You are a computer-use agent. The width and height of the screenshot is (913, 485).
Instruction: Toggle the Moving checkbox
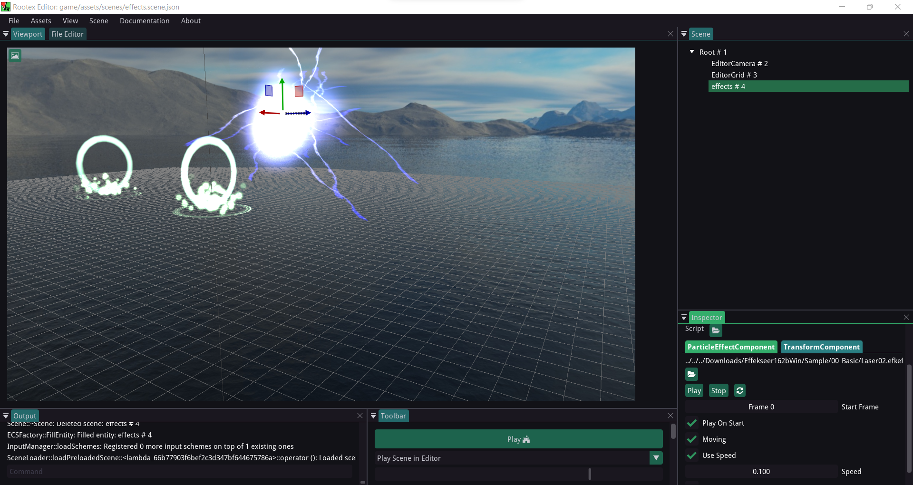pos(692,439)
